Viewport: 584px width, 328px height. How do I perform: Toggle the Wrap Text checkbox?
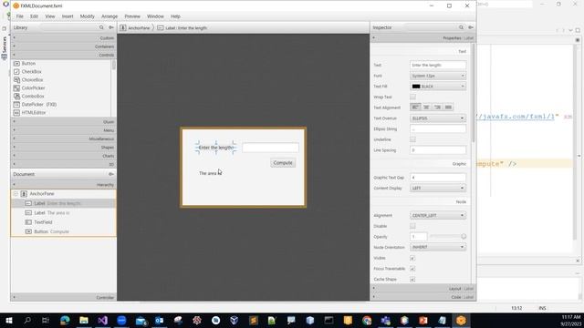412,97
